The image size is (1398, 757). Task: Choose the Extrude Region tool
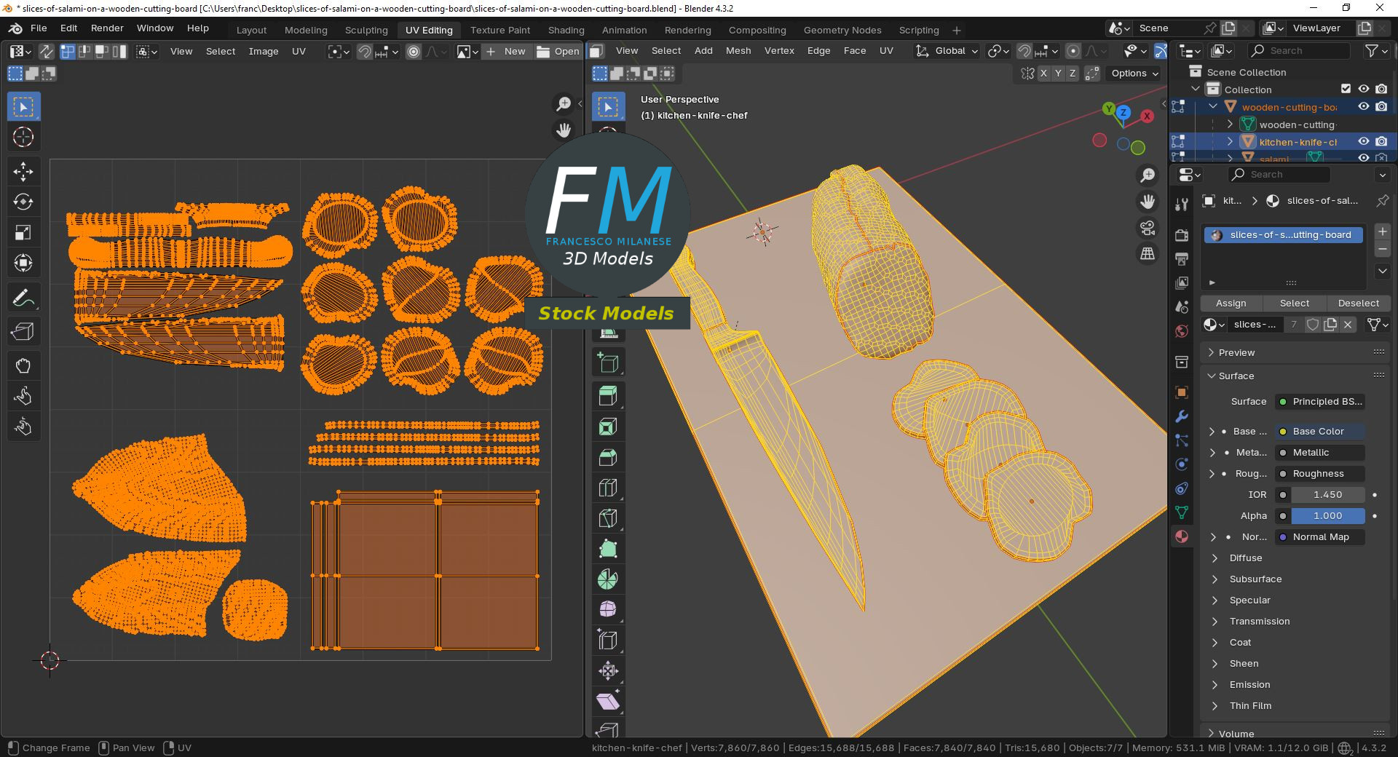[x=608, y=396]
